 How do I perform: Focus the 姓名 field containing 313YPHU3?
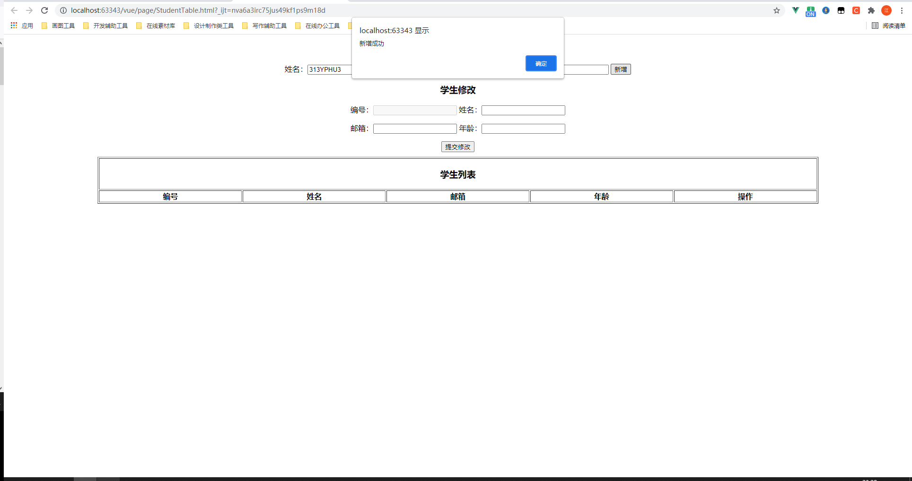tap(330, 69)
